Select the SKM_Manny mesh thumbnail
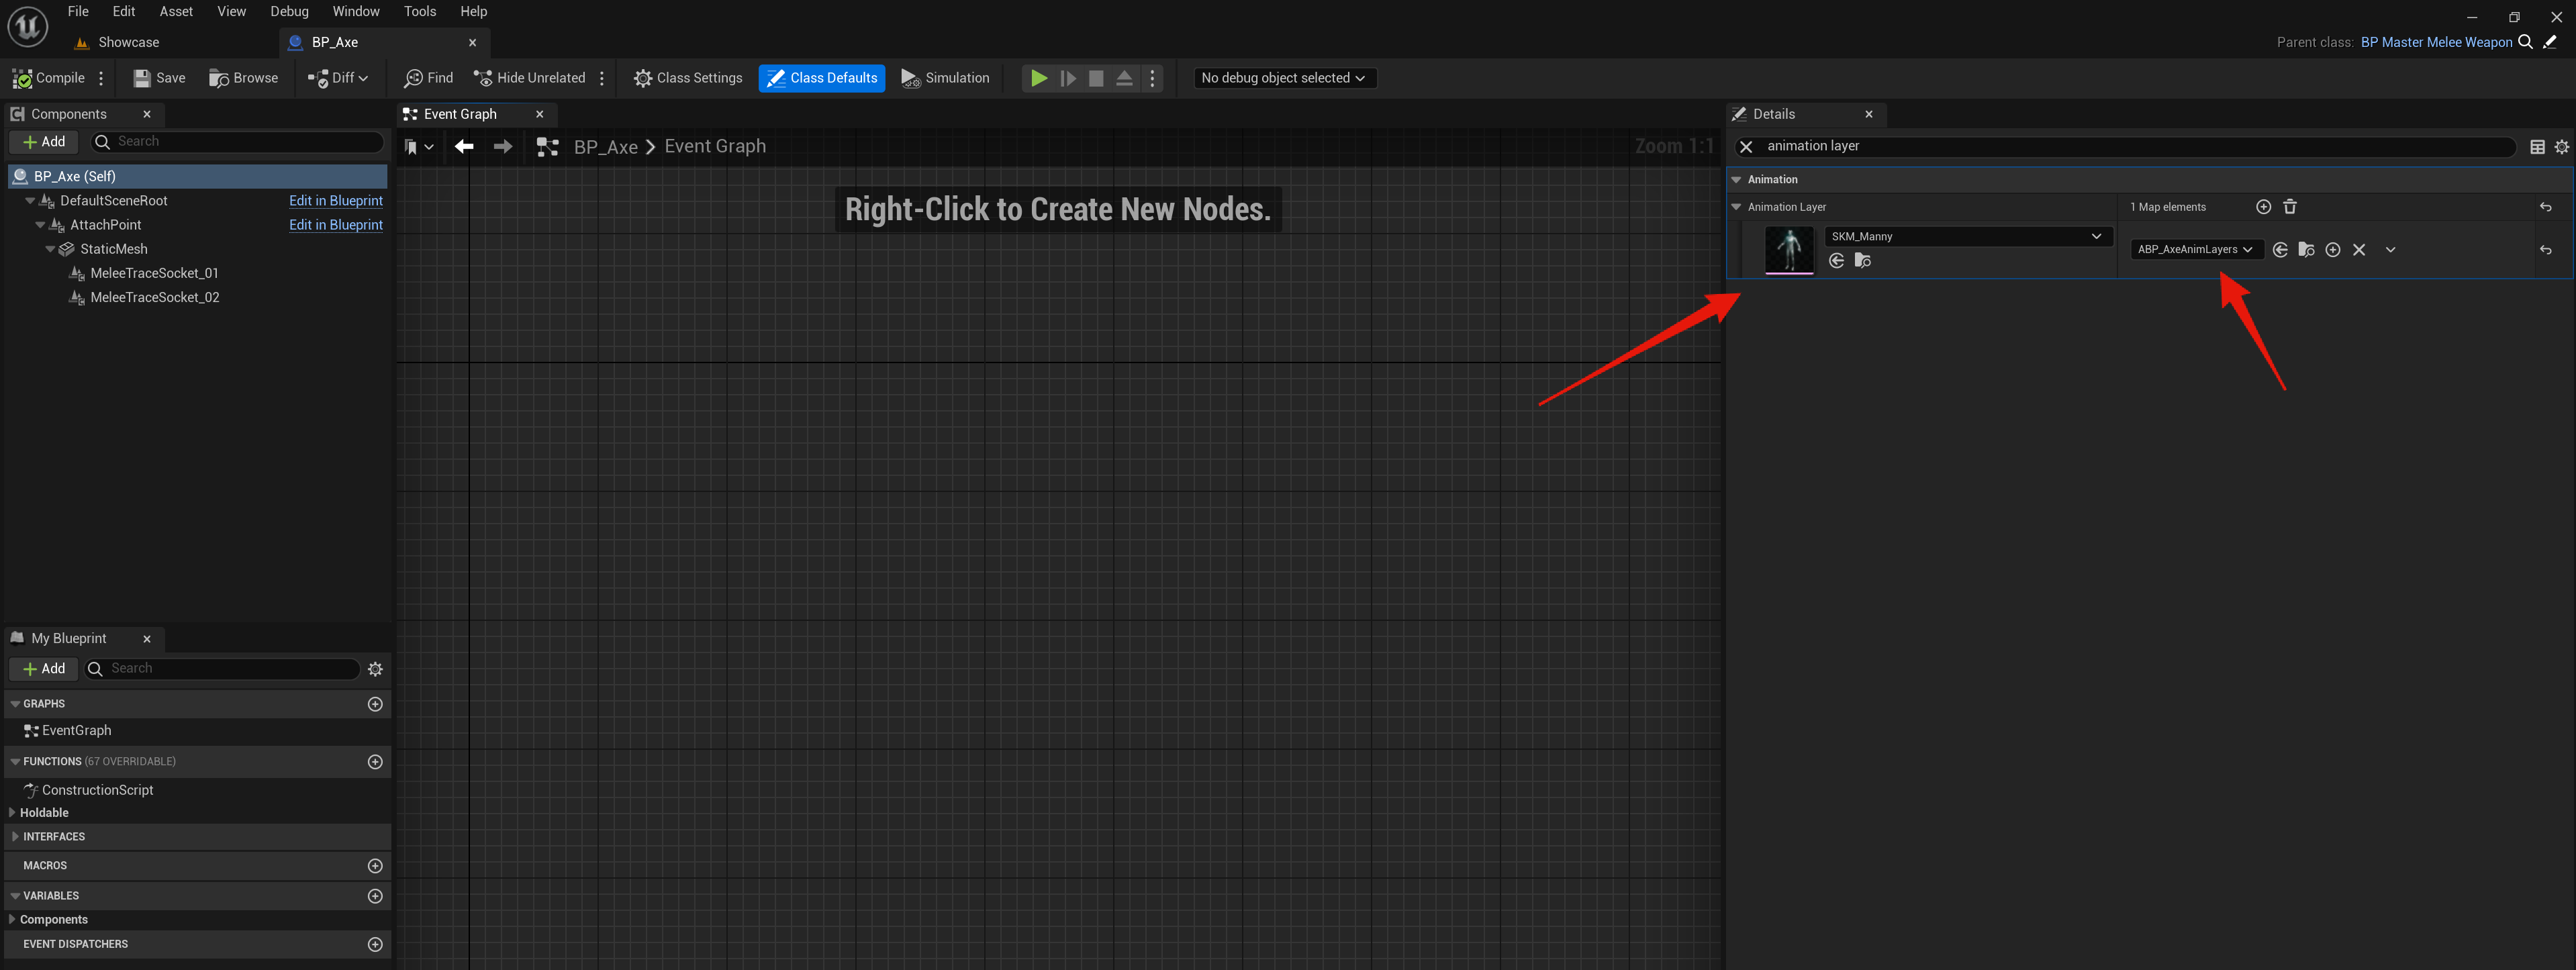The height and width of the screenshot is (970, 2576). click(x=1789, y=249)
